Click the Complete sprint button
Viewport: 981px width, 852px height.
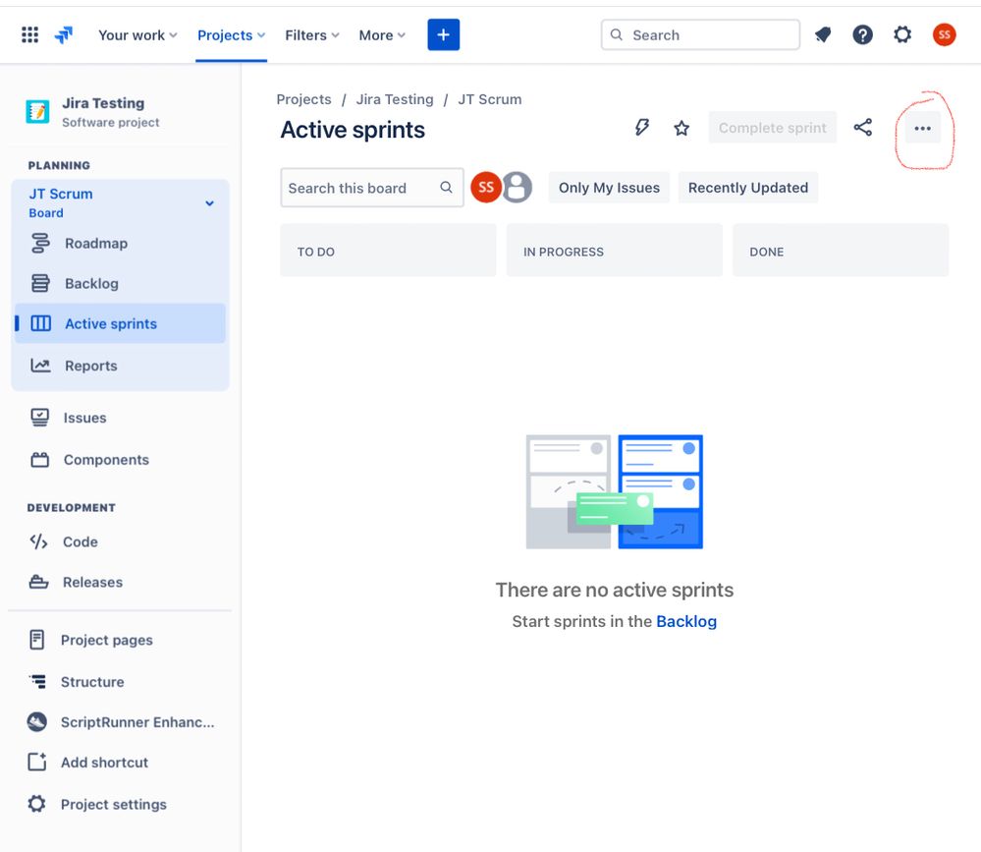(772, 128)
